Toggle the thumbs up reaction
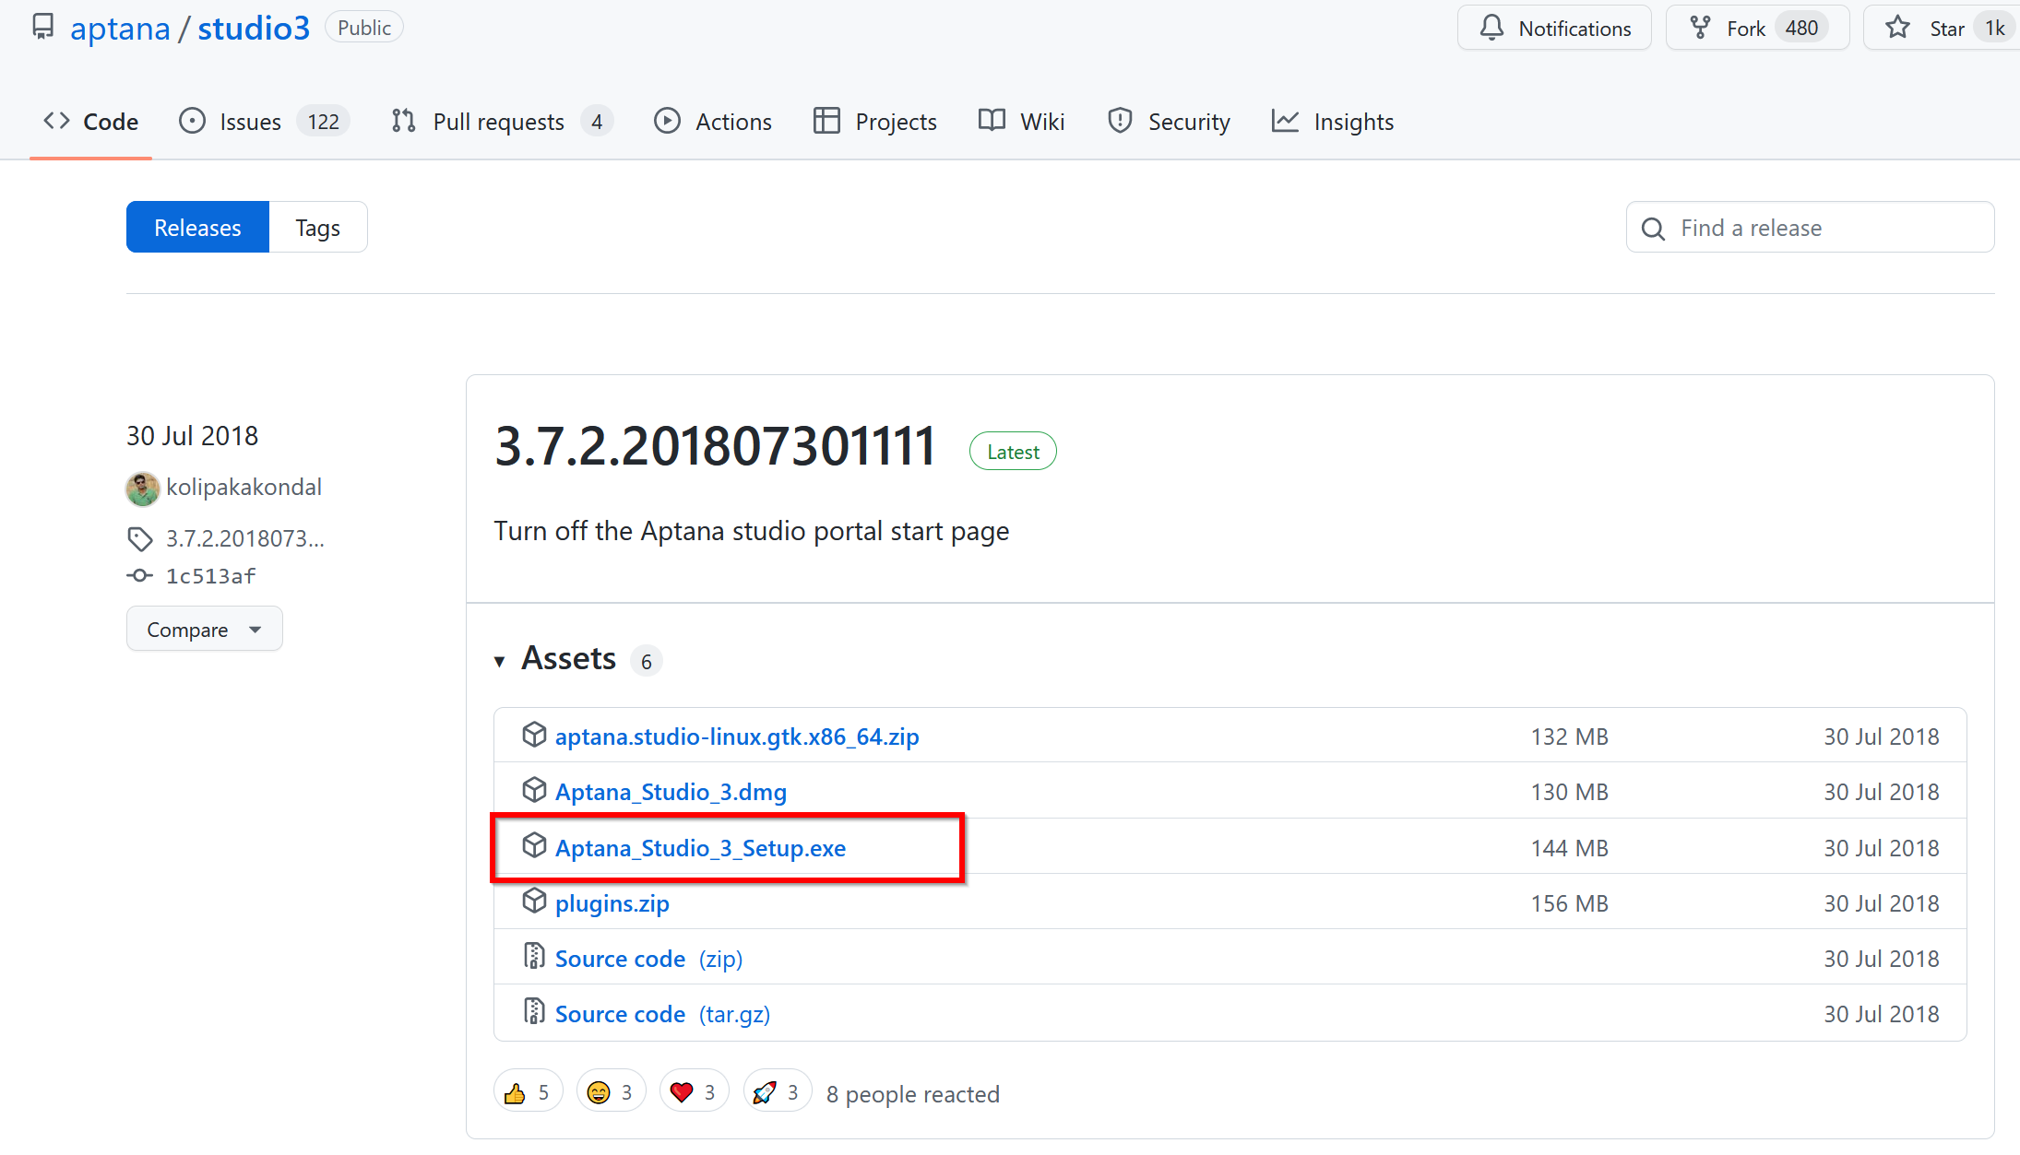 tap(529, 1092)
